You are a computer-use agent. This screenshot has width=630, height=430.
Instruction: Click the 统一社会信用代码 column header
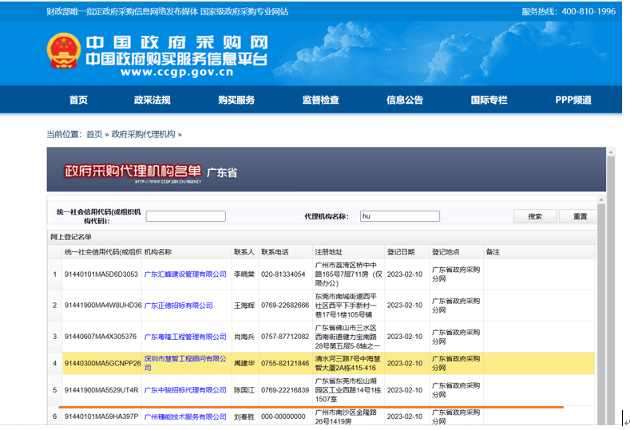click(x=102, y=252)
